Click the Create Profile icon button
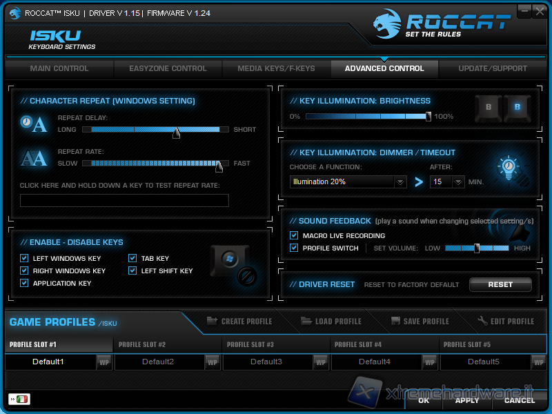Screen dimensions: 552x414 (213, 322)
